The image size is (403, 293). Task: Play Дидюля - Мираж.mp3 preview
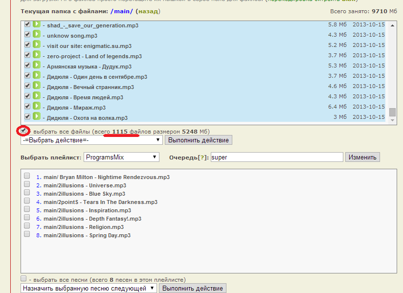(36, 107)
